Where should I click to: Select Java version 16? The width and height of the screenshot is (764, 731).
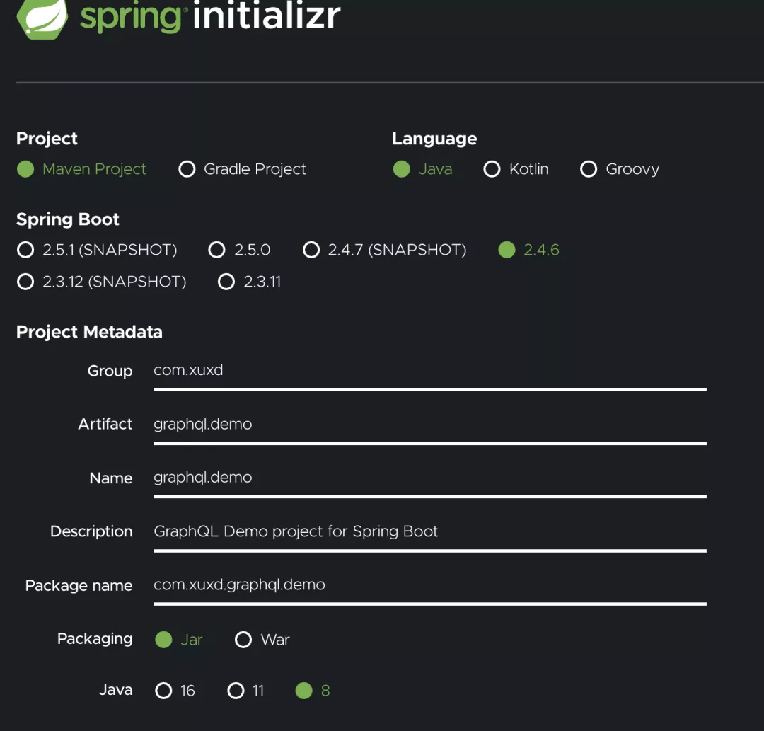point(163,691)
